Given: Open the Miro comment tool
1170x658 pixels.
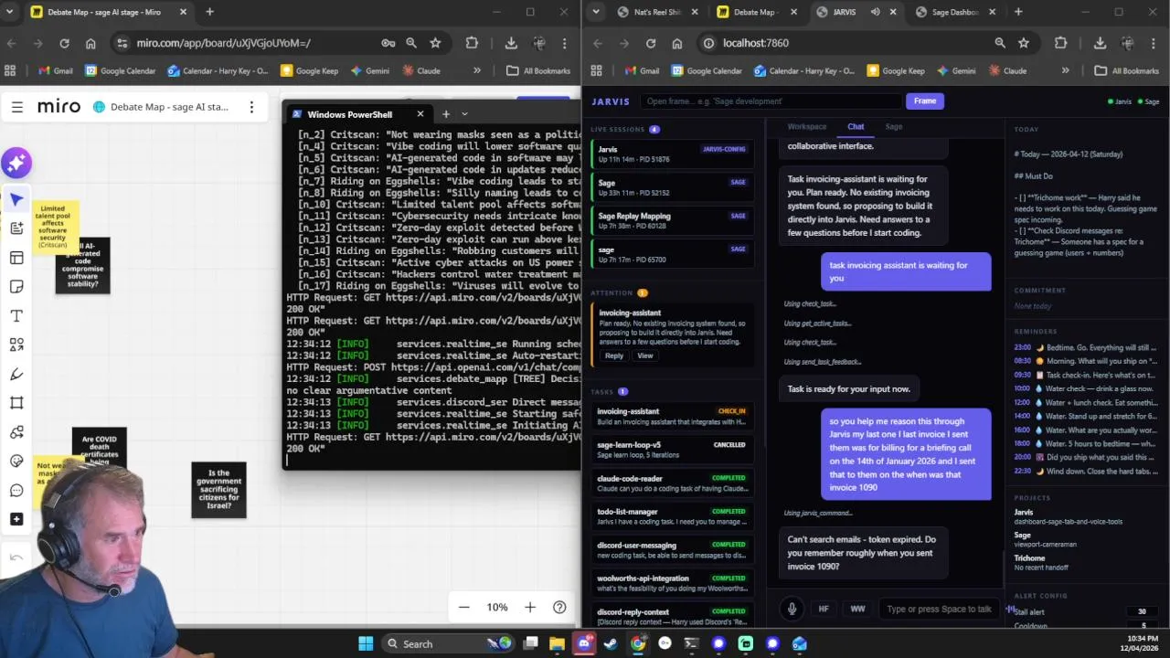Looking at the screenshot, I should (x=16, y=491).
